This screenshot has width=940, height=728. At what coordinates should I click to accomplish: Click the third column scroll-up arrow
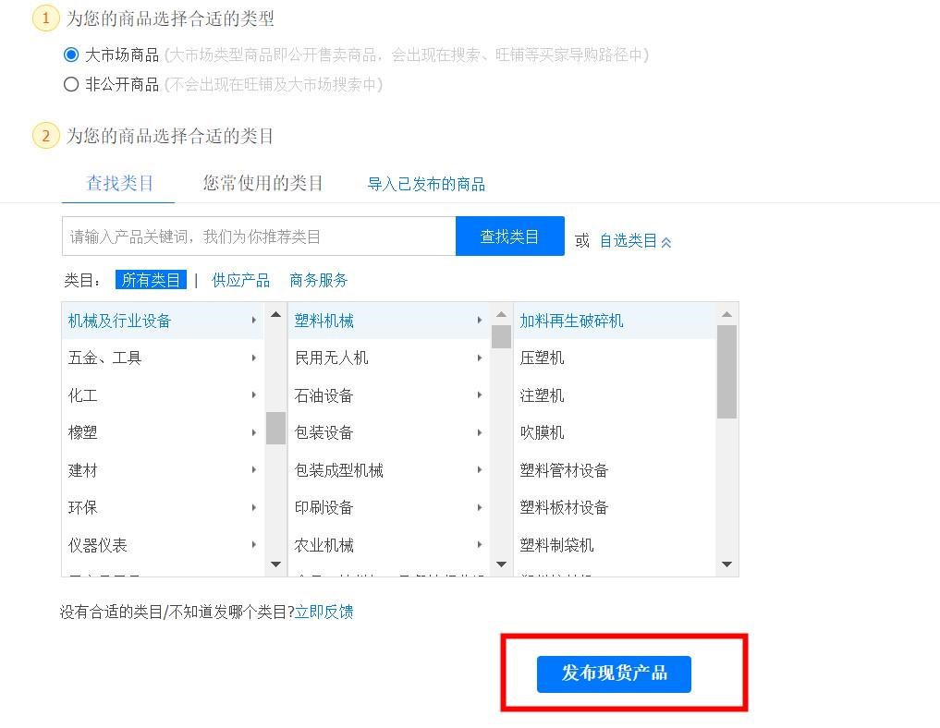point(726,315)
